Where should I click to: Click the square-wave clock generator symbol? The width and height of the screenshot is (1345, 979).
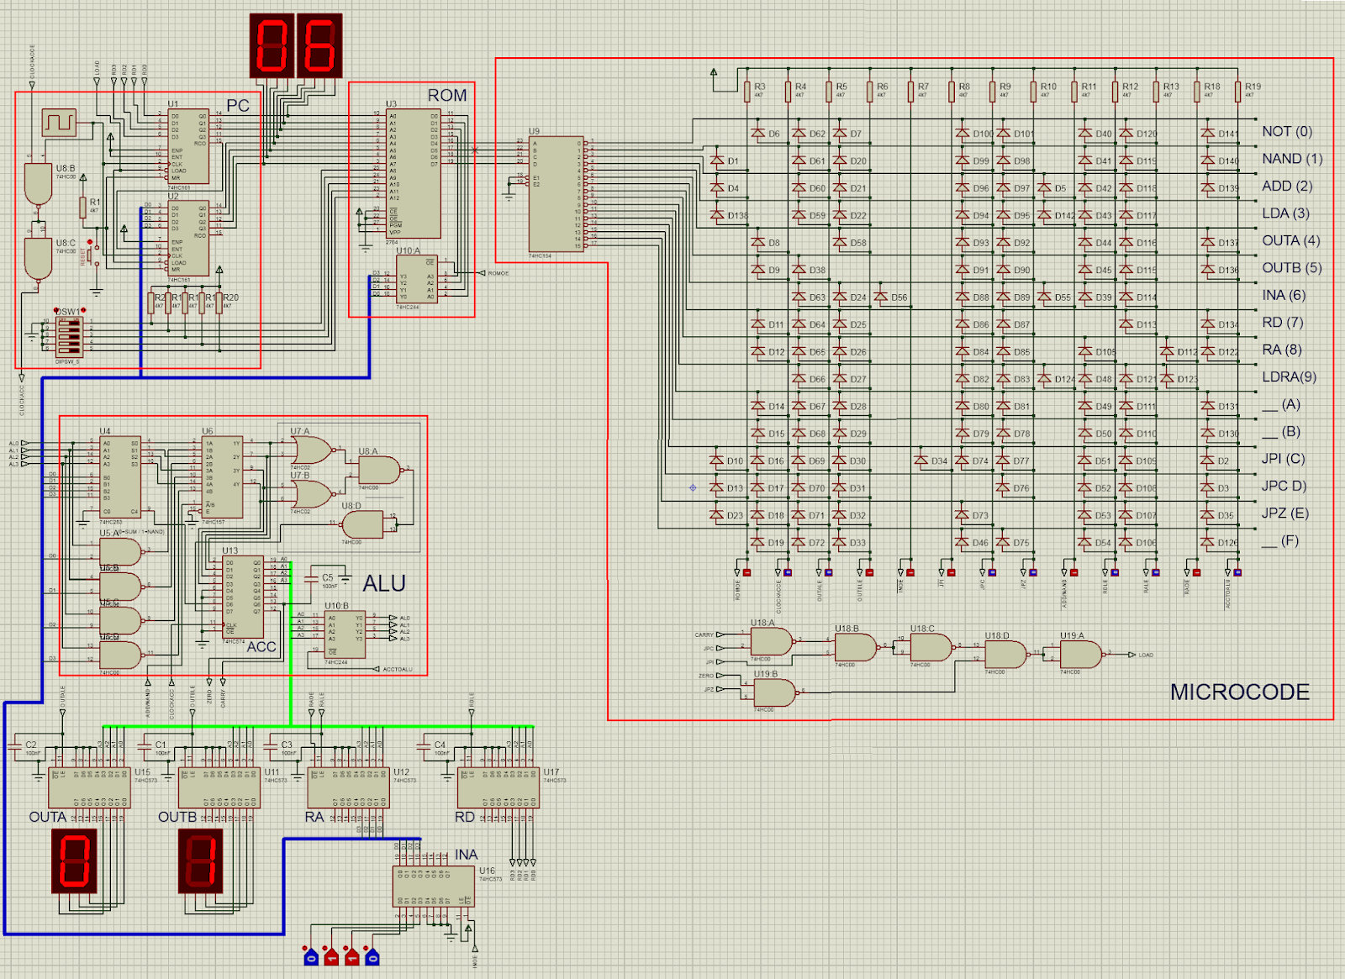60,123
